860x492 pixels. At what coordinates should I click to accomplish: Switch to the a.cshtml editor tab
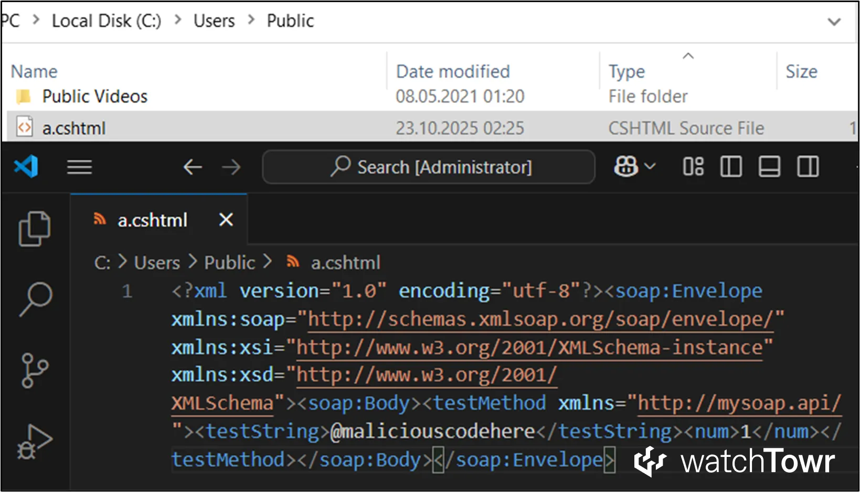pyautogui.click(x=152, y=220)
